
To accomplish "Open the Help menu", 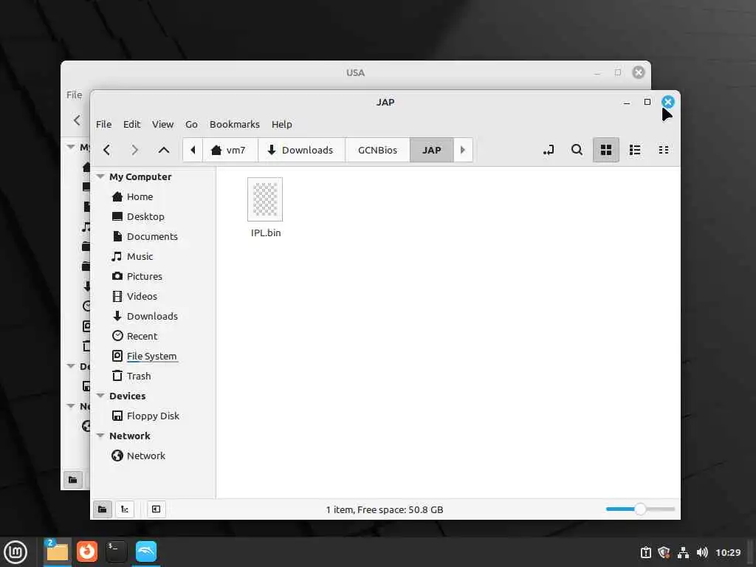I will point(281,124).
